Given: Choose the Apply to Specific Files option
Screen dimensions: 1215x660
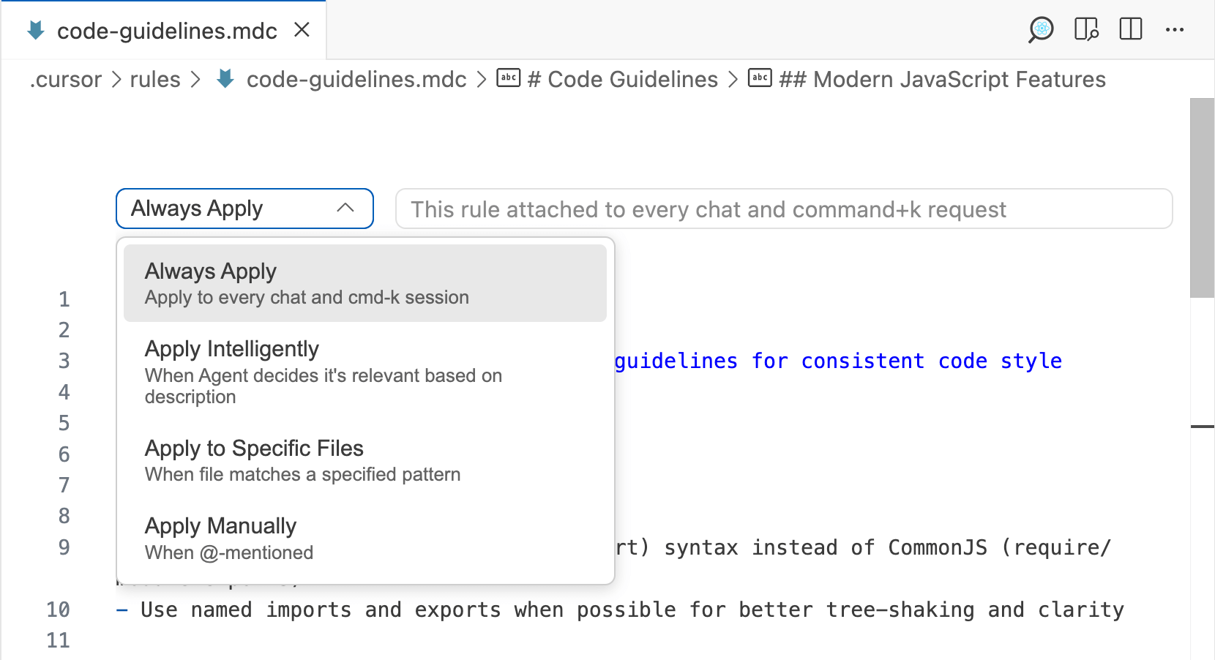Looking at the screenshot, I should click(365, 460).
